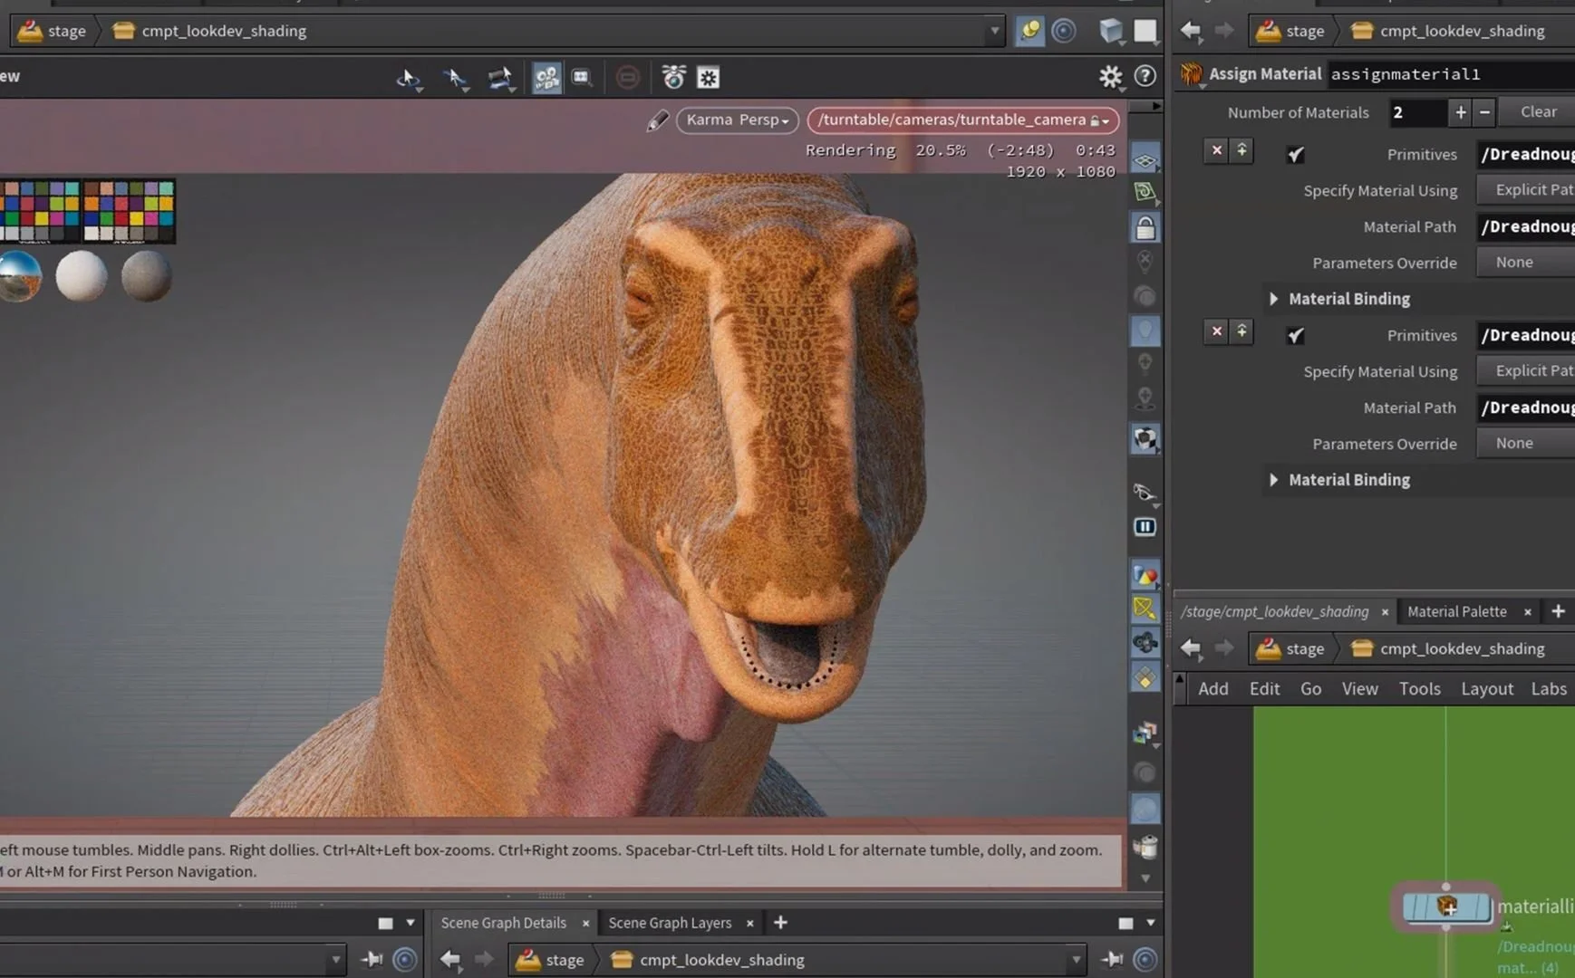This screenshot has height=978, width=1575.
Task: Click the render region icon in viewport toolbar
Action: (582, 78)
